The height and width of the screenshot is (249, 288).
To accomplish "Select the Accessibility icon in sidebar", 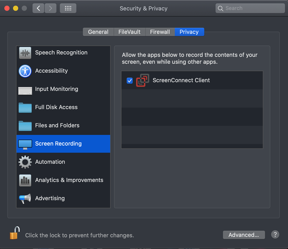I will coord(25,71).
